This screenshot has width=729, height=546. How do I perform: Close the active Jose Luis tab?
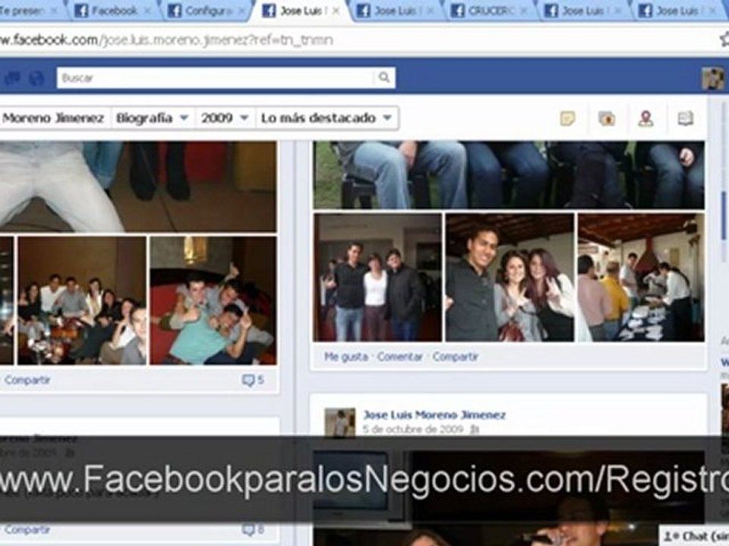pos(336,11)
